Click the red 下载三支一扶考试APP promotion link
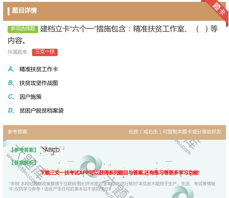The height and width of the screenshot is (198, 229). [x=120, y=173]
